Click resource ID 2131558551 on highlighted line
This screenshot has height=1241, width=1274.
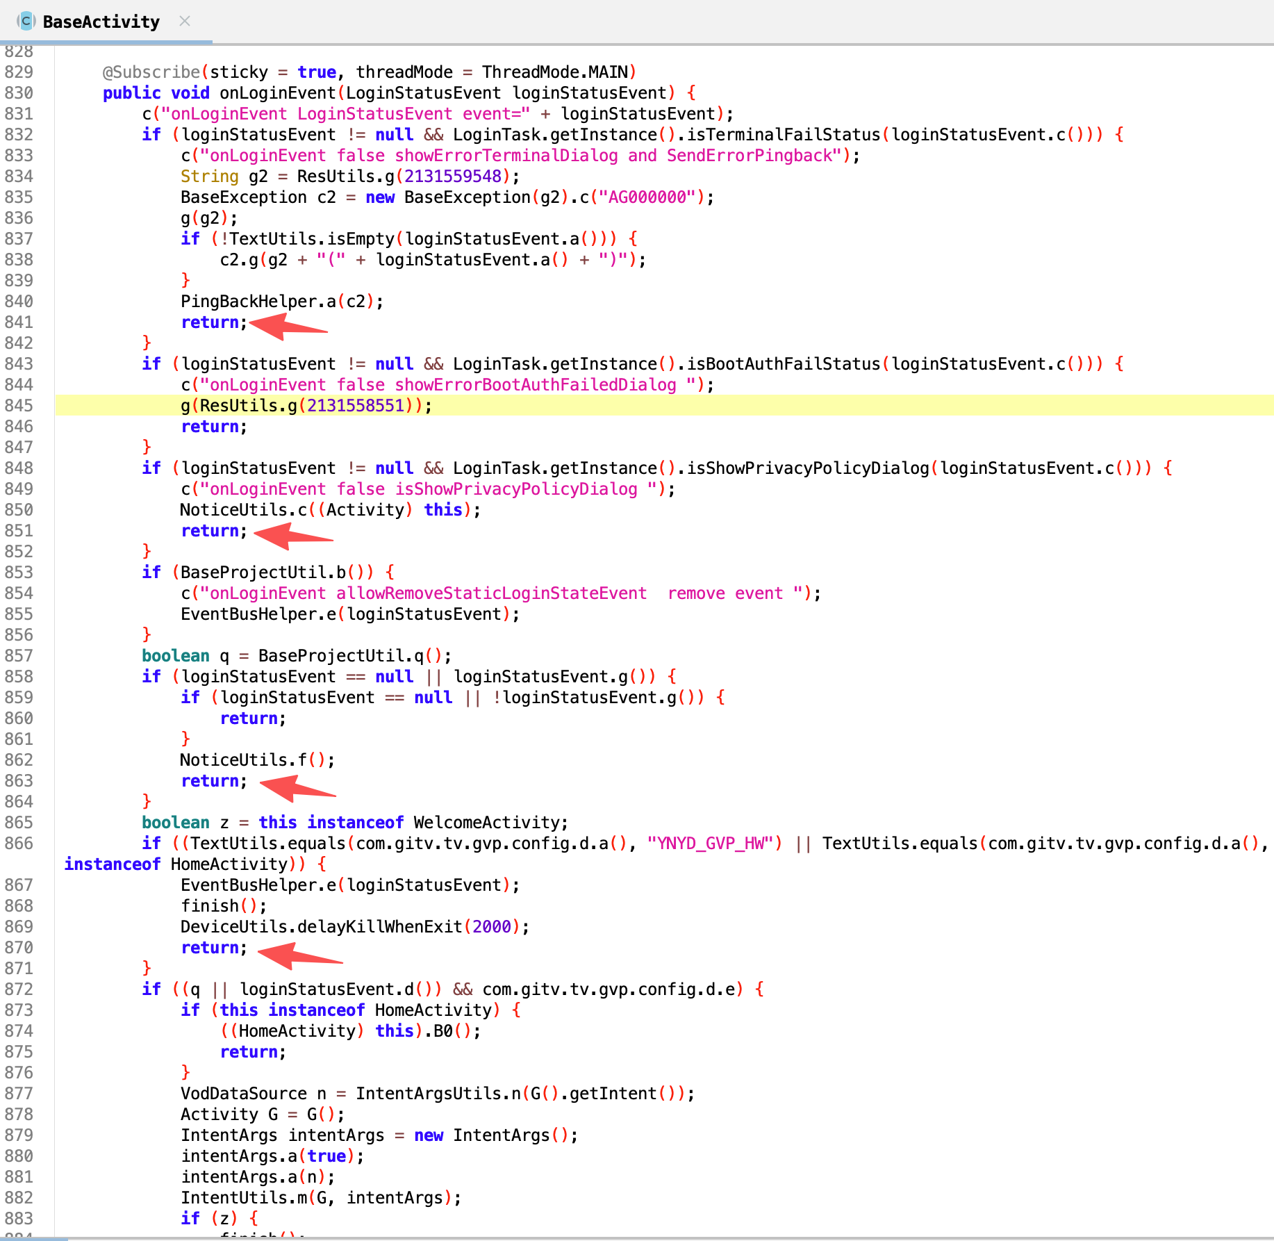click(x=355, y=406)
